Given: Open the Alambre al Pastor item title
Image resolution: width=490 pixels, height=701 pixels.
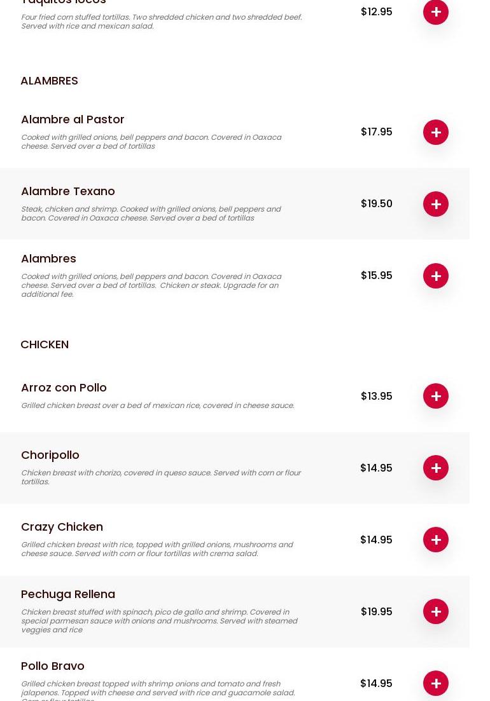Looking at the screenshot, I should (73, 119).
